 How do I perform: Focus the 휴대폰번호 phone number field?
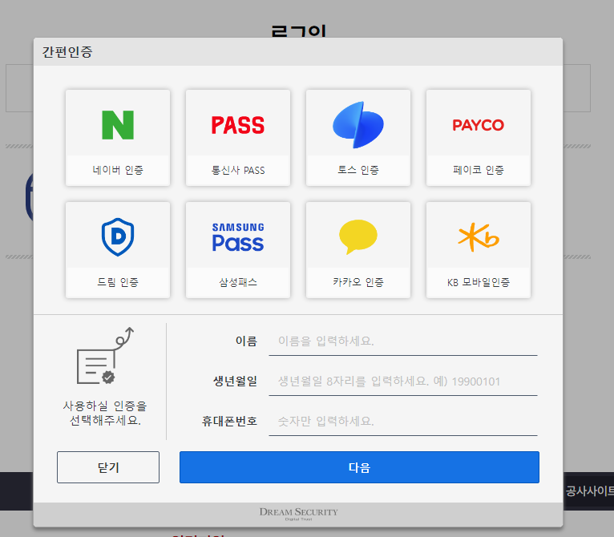coord(403,421)
